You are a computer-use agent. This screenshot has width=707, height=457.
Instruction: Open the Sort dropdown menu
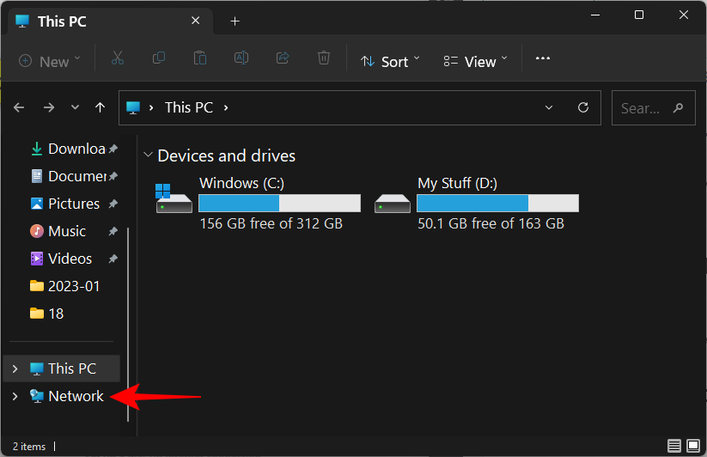[390, 61]
